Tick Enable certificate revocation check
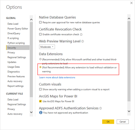Screen dimensions: 135x130 pyautogui.click(x=40, y=34)
